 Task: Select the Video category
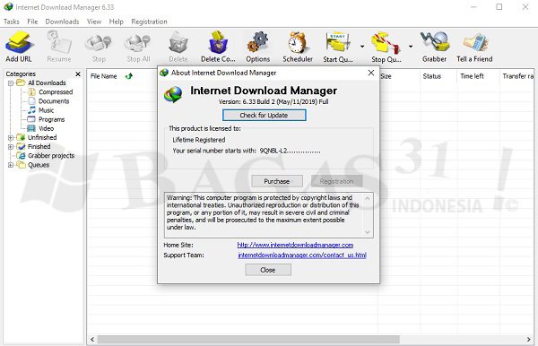point(41,128)
